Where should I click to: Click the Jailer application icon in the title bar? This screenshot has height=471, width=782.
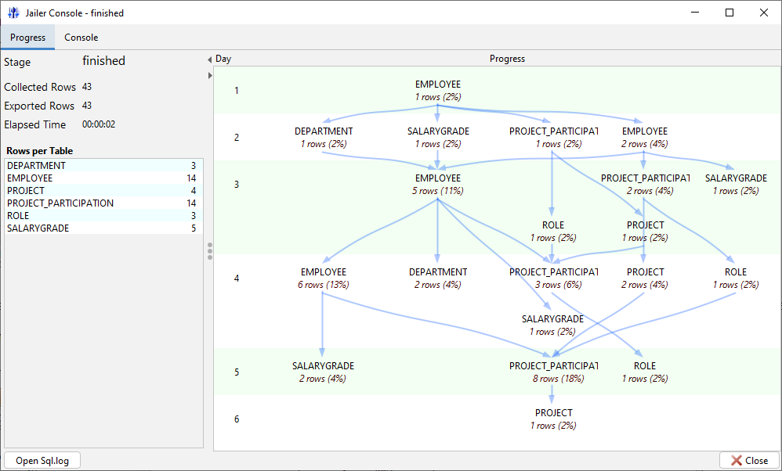pyautogui.click(x=13, y=13)
